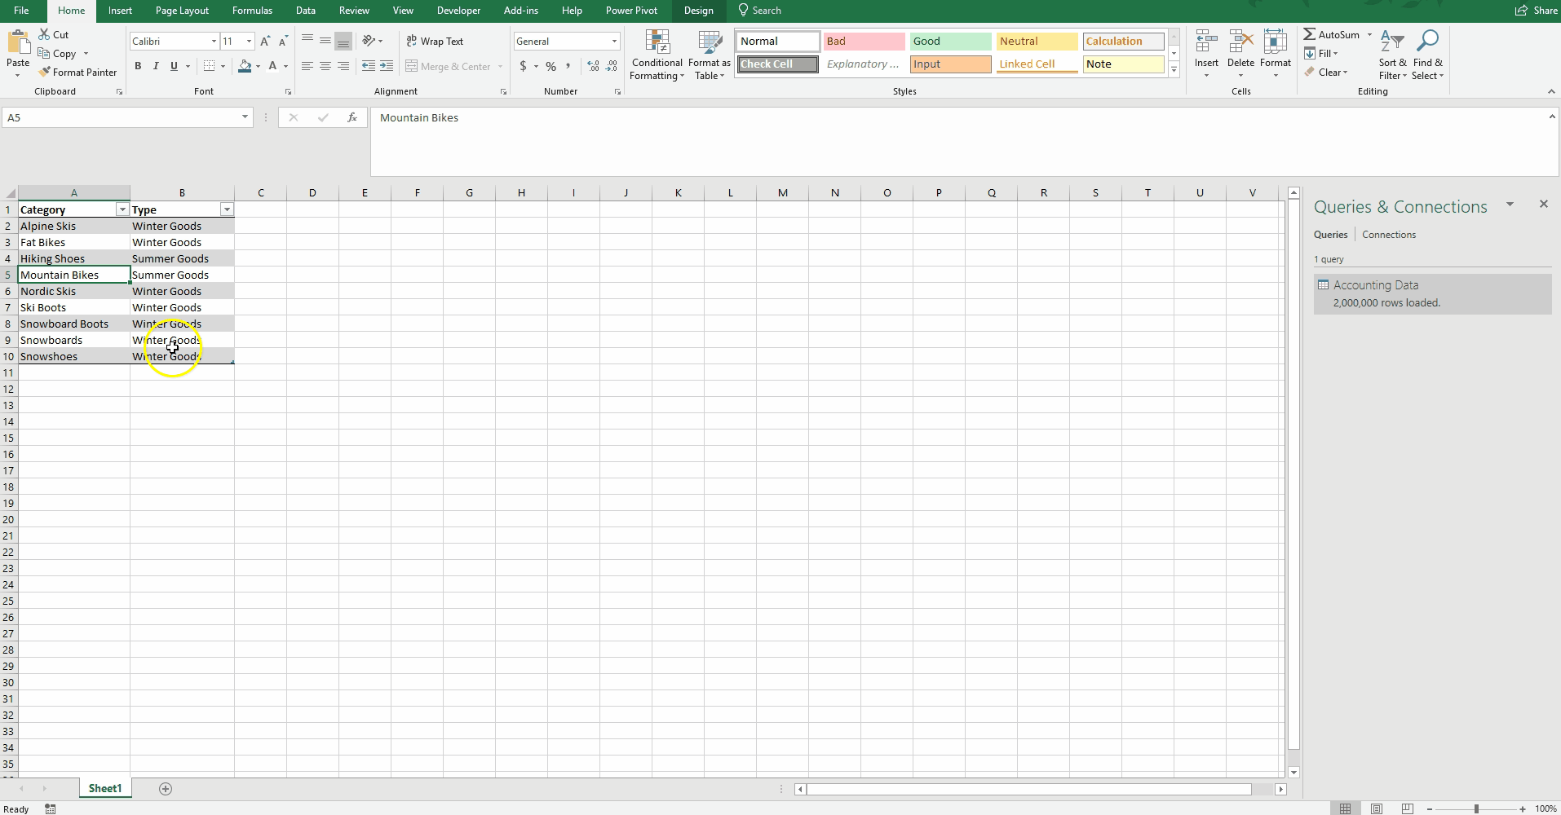Click the AutoSum sigma icon
Image resolution: width=1561 pixels, height=815 pixels.
pyautogui.click(x=1309, y=34)
